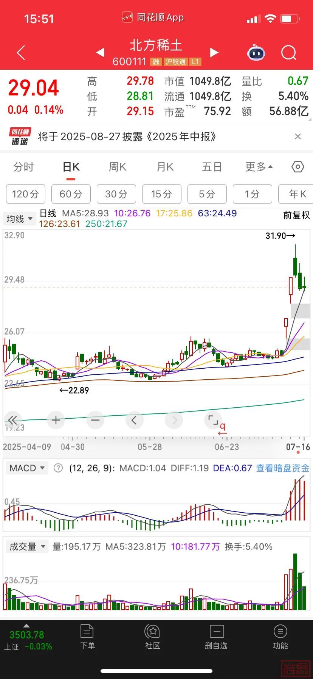Zoom in chart with plus button
The height and width of the screenshot is (679, 313).
(x=56, y=420)
